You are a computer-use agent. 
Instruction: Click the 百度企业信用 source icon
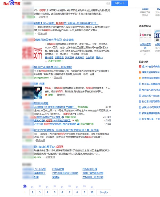coord(46,61)
